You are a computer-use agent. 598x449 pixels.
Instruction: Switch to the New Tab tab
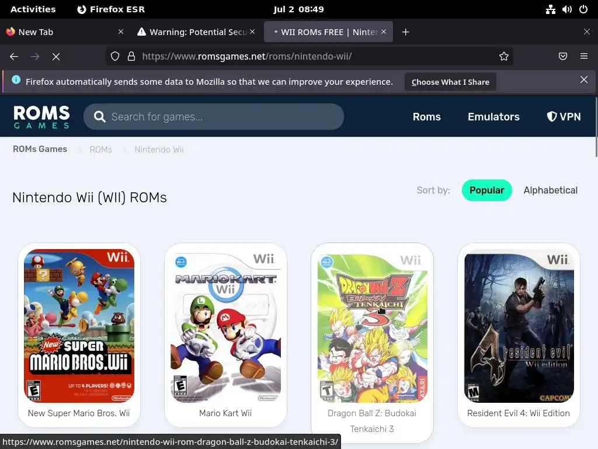(x=65, y=32)
